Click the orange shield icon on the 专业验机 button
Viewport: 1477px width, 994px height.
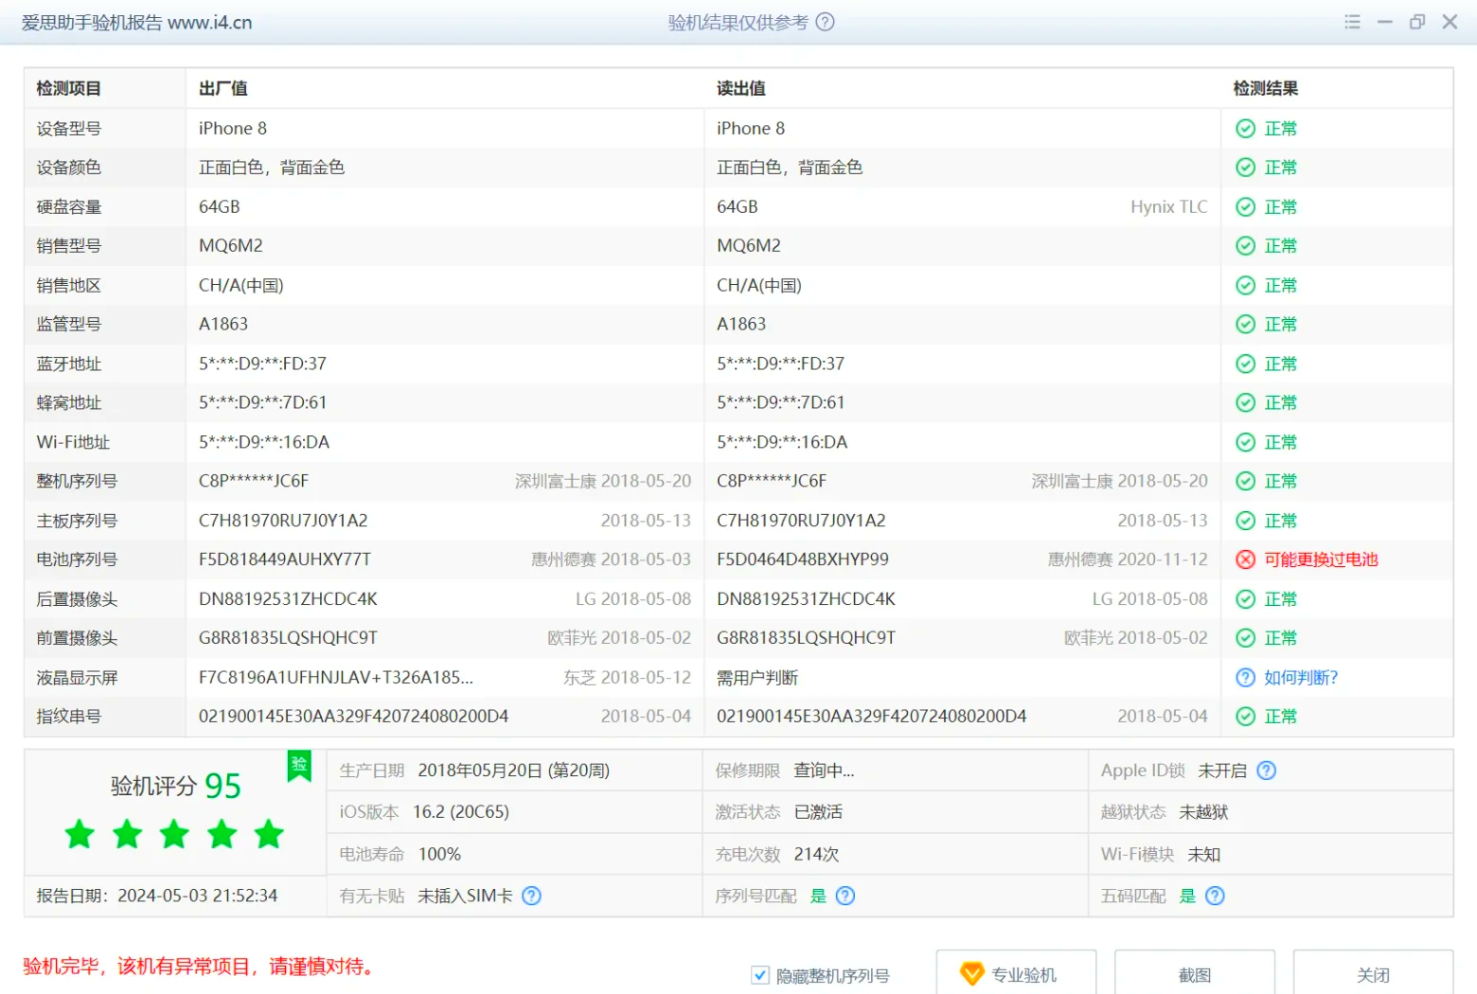[972, 973]
